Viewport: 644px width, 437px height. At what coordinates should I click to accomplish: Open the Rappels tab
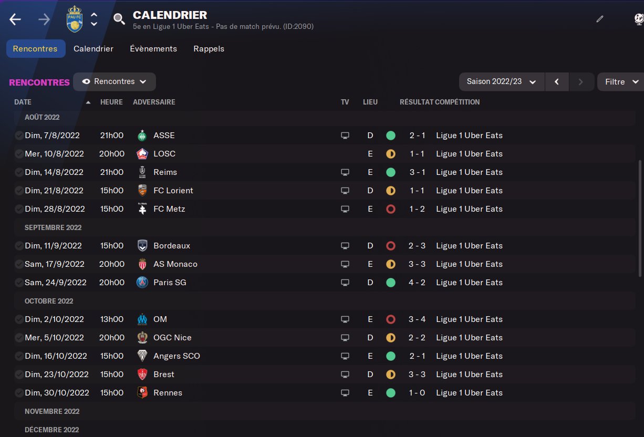pos(209,49)
